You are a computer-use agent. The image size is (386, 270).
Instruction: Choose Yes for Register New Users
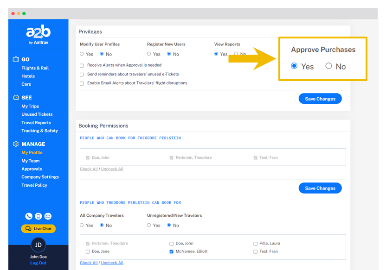(149, 54)
